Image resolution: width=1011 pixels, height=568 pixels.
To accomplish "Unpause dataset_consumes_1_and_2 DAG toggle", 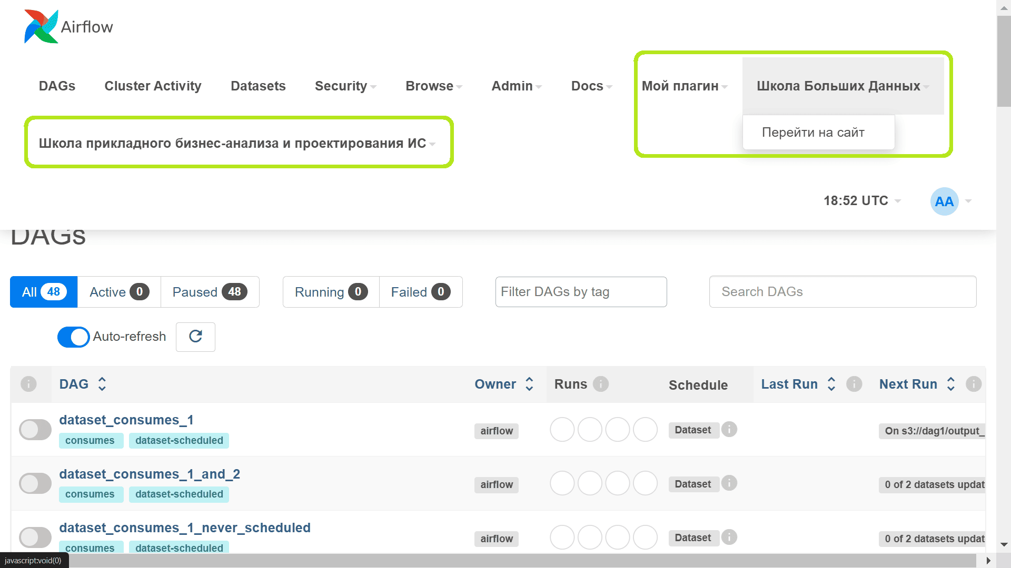I will [35, 484].
